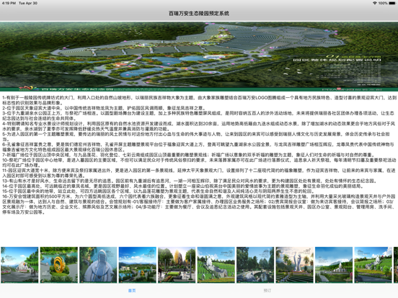
Task: Open the golden ring sculpture thumbnail
Action: pyautogui.click(x=59, y=265)
